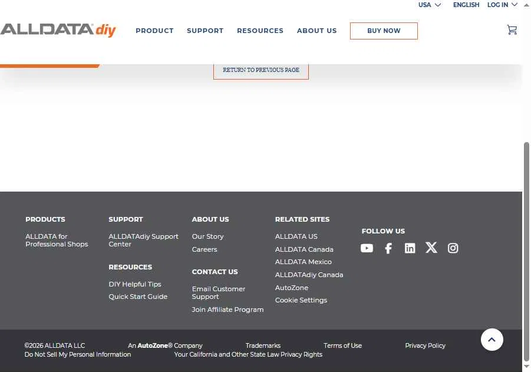Open California and Other State Privacy Rights
This screenshot has height=372, width=531.
[x=248, y=354]
